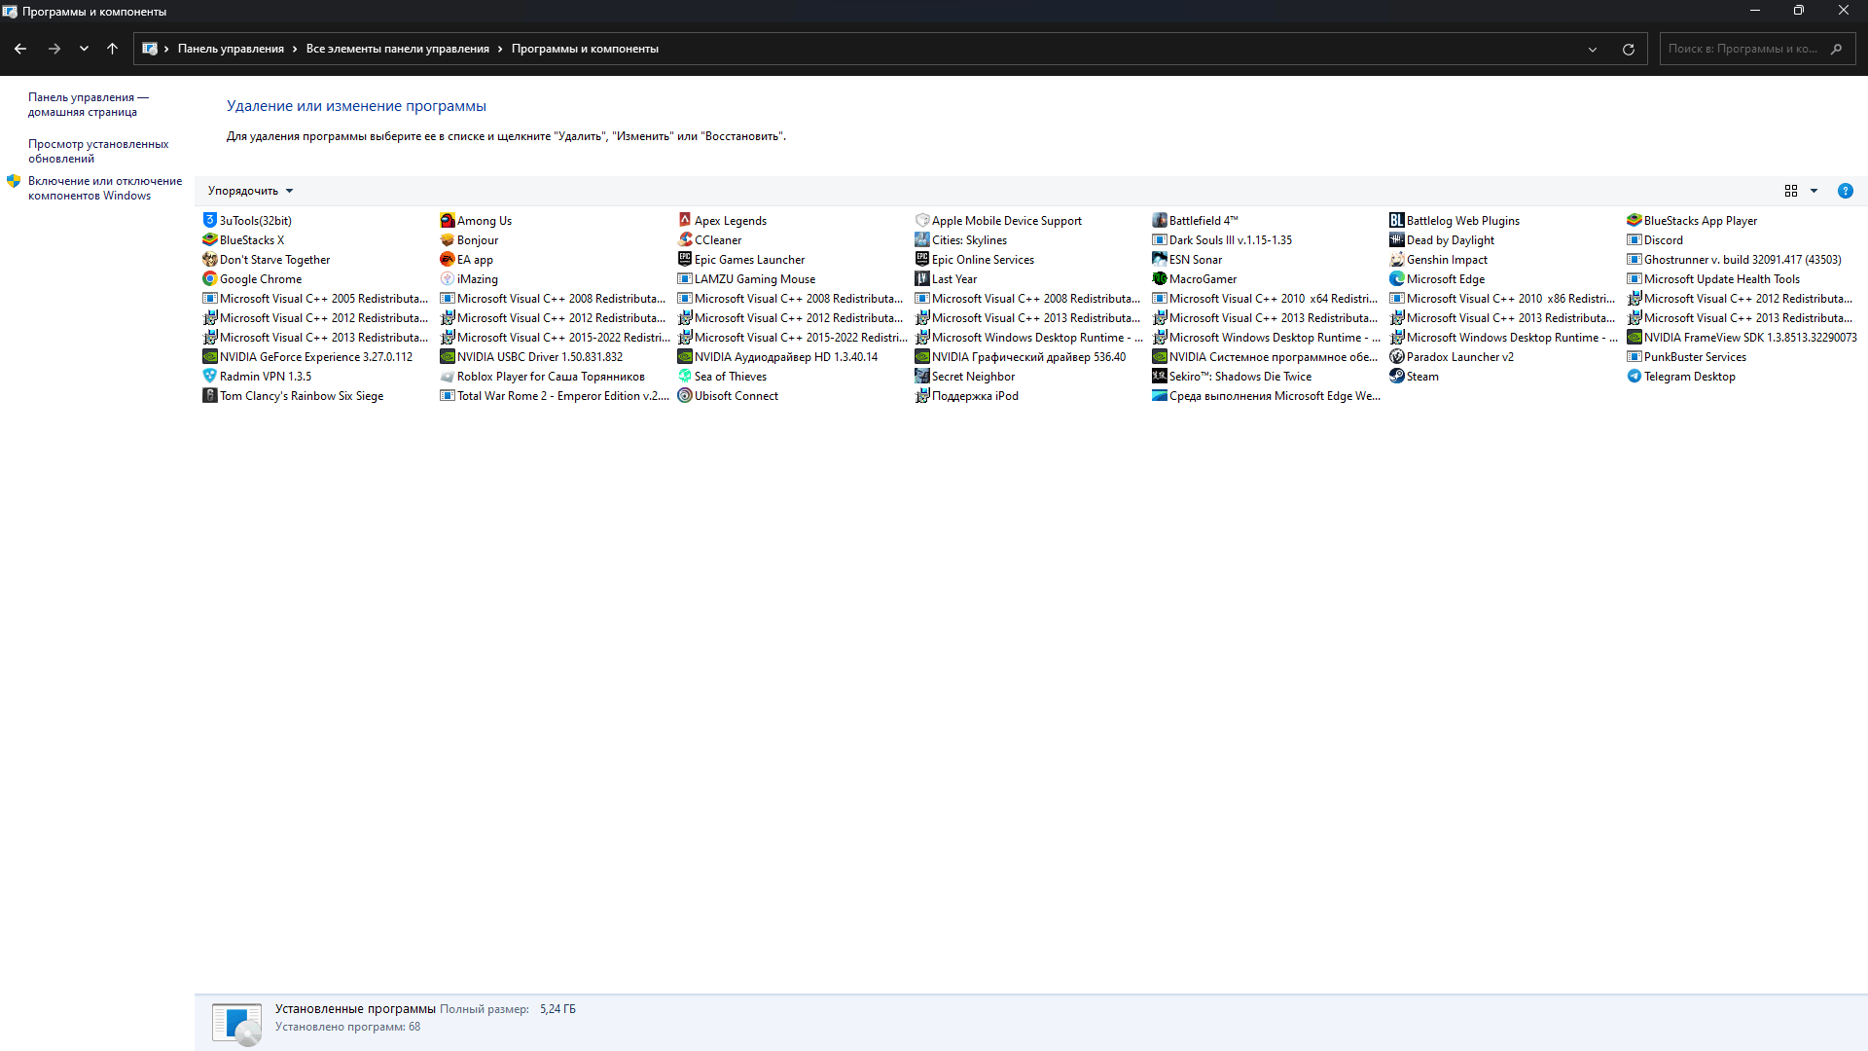Image resolution: width=1868 pixels, height=1051 pixels.
Task: Click the EA app icon
Action: tap(447, 259)
